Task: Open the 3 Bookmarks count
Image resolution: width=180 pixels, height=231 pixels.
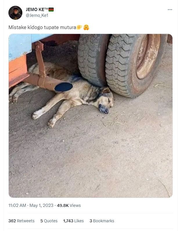Action: point(102,221)
